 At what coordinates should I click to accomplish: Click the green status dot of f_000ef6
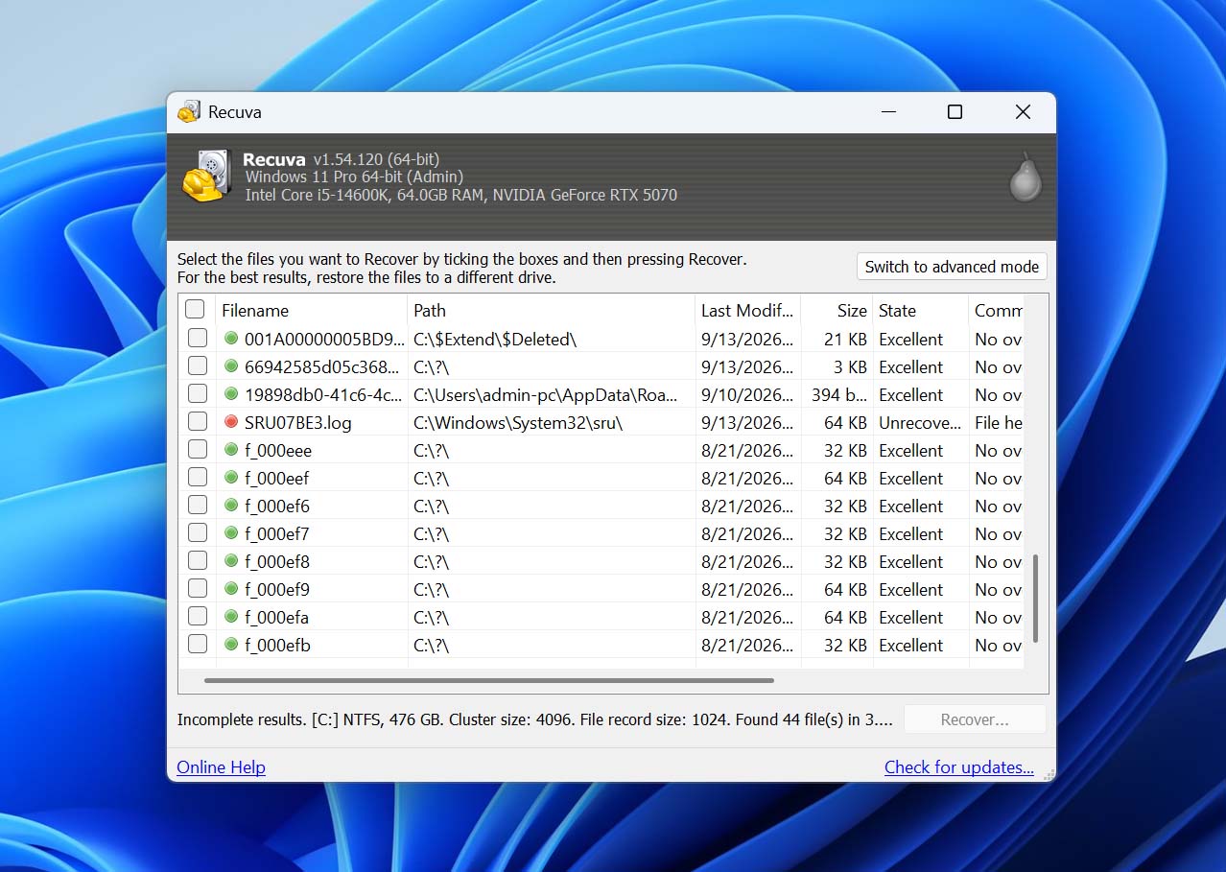230,506
